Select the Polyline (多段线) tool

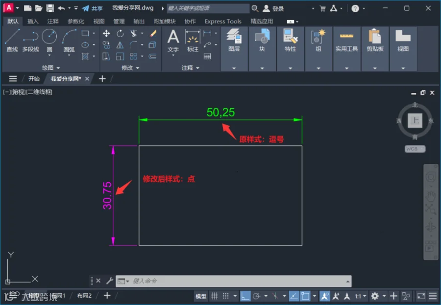click(x=30, y=41)
